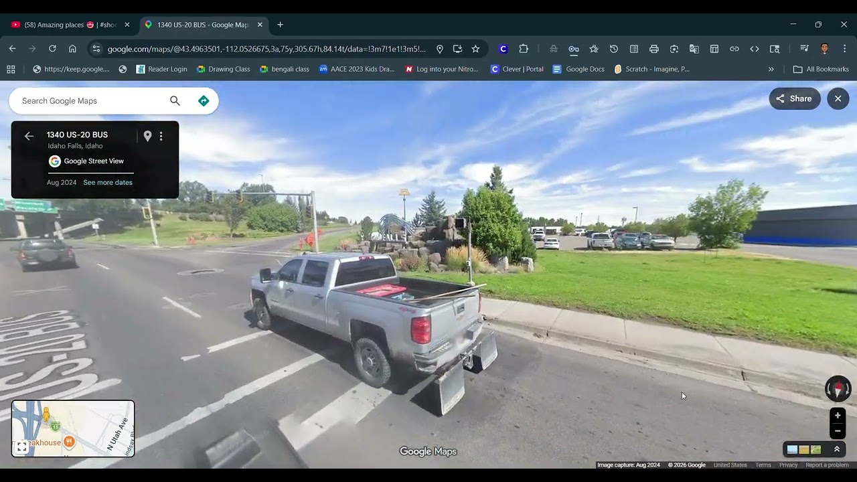Click the password key toolbar icon
857x482 pixels.
click(x=574, y=49)
